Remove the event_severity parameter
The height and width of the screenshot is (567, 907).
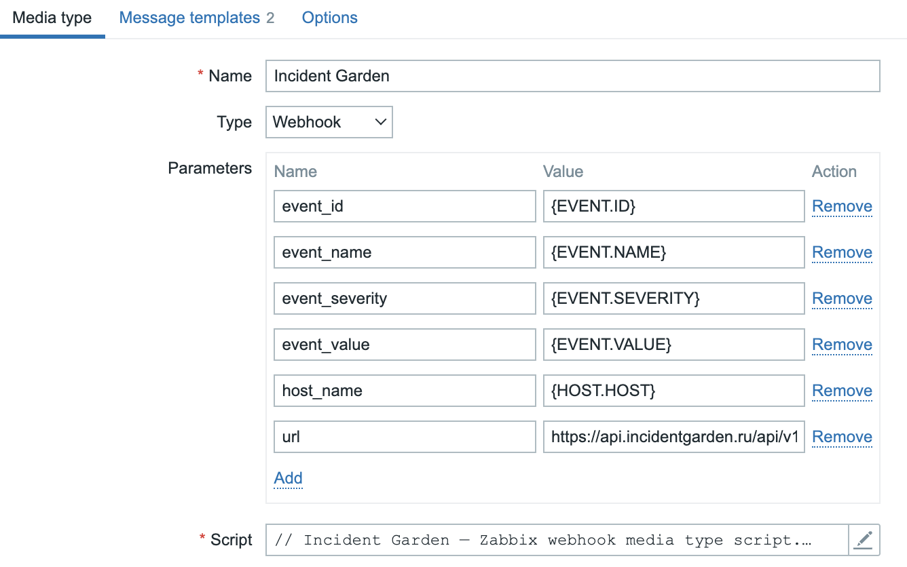(842, 298)
